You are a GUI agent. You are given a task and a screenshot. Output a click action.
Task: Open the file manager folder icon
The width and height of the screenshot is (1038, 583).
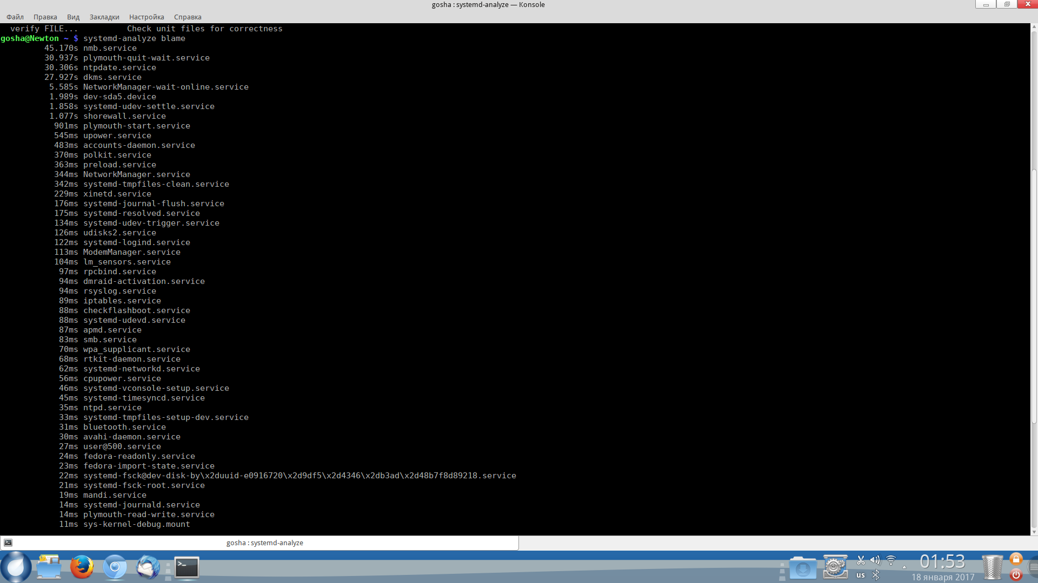pos(49,567)
